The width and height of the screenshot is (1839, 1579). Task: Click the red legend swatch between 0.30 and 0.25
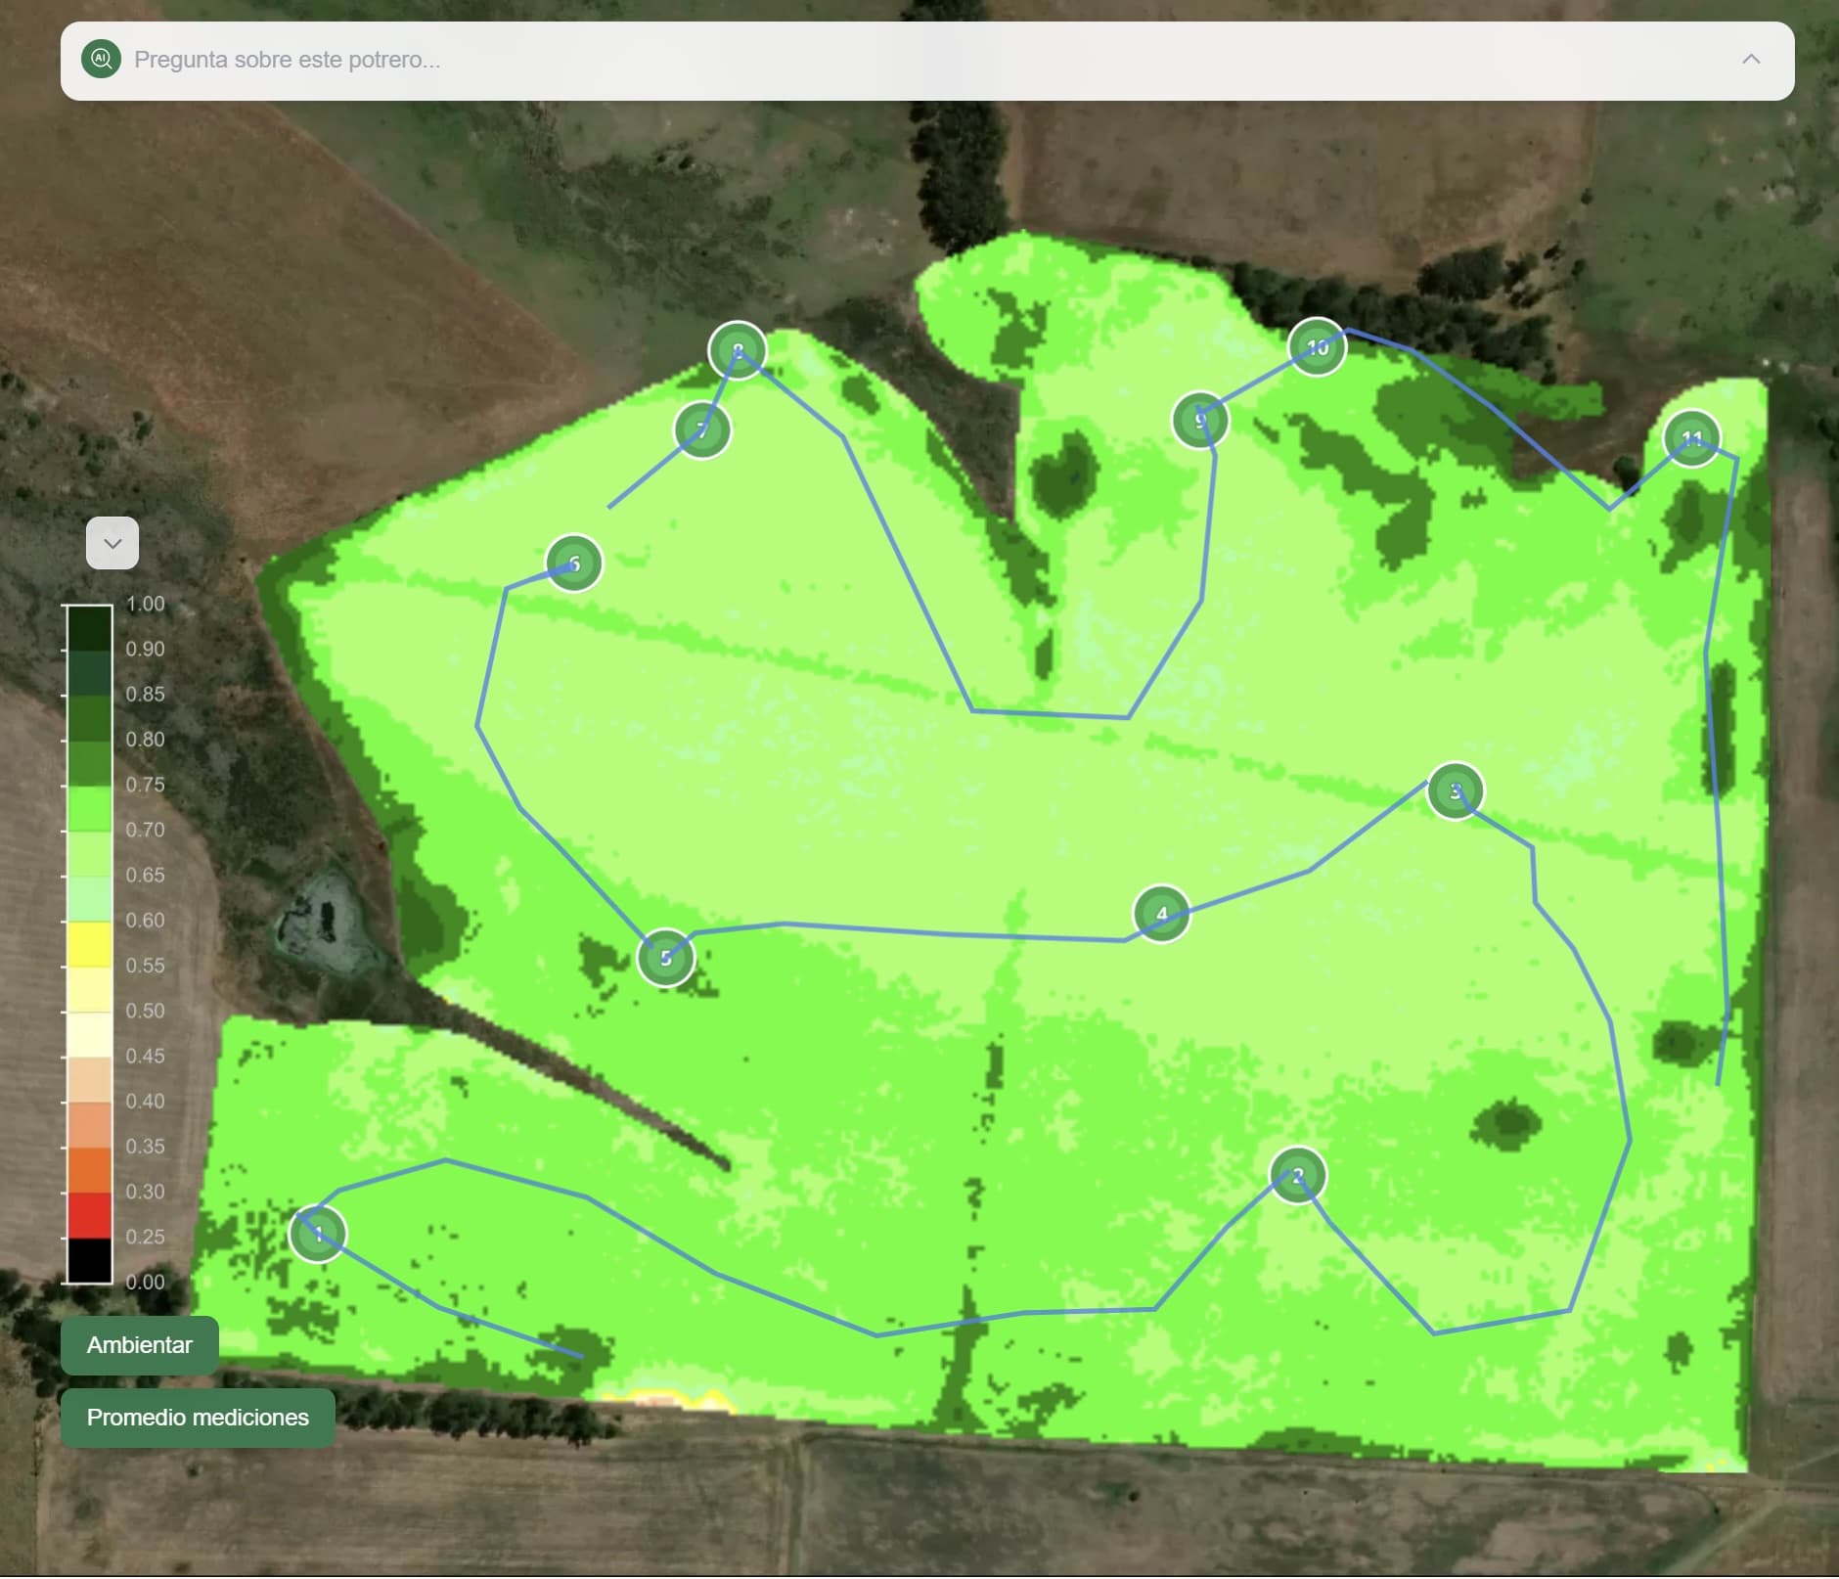pyautogui.click(x=89, y=1215)
